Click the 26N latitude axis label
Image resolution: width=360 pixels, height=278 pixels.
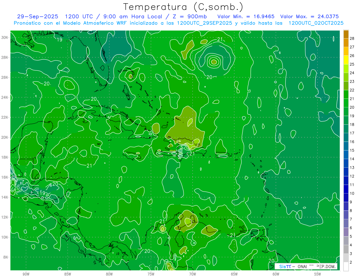5,77
